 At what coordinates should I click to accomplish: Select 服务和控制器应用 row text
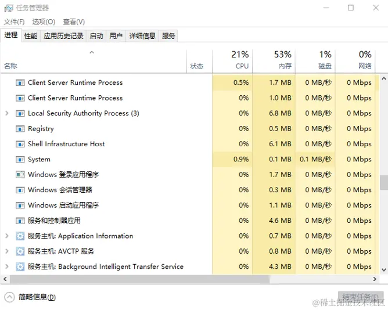54,221
